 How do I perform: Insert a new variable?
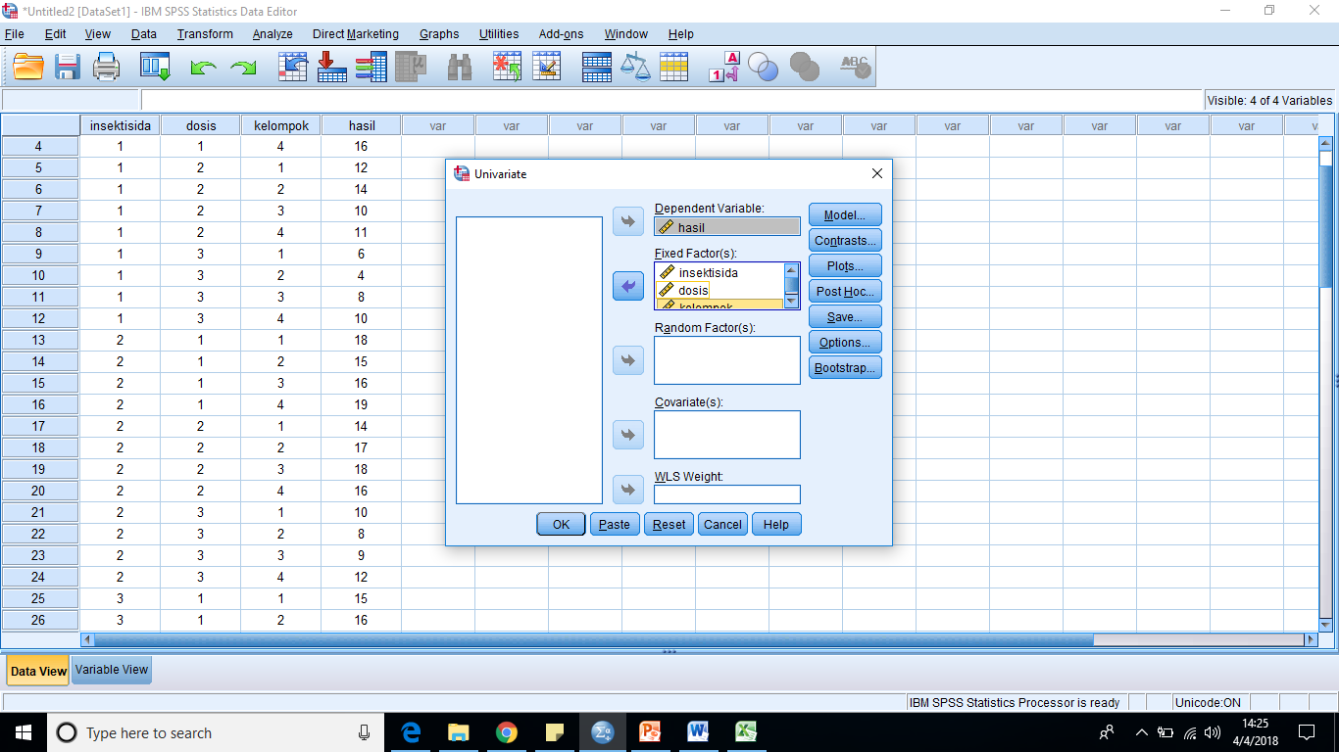click(546, 67)
